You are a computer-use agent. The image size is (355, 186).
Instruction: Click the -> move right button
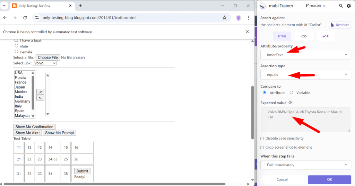click(40, 92)
